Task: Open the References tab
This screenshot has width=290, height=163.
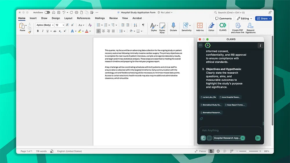Action: (84, 18)
